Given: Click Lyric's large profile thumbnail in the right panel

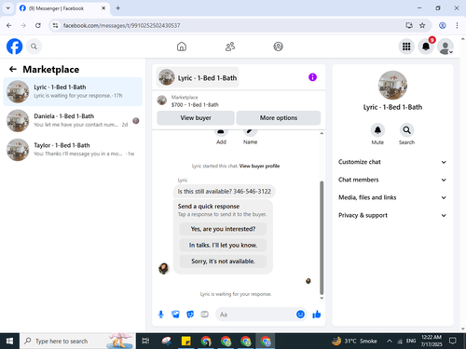Looking at the screenshot, I should [x=392, y=86].
